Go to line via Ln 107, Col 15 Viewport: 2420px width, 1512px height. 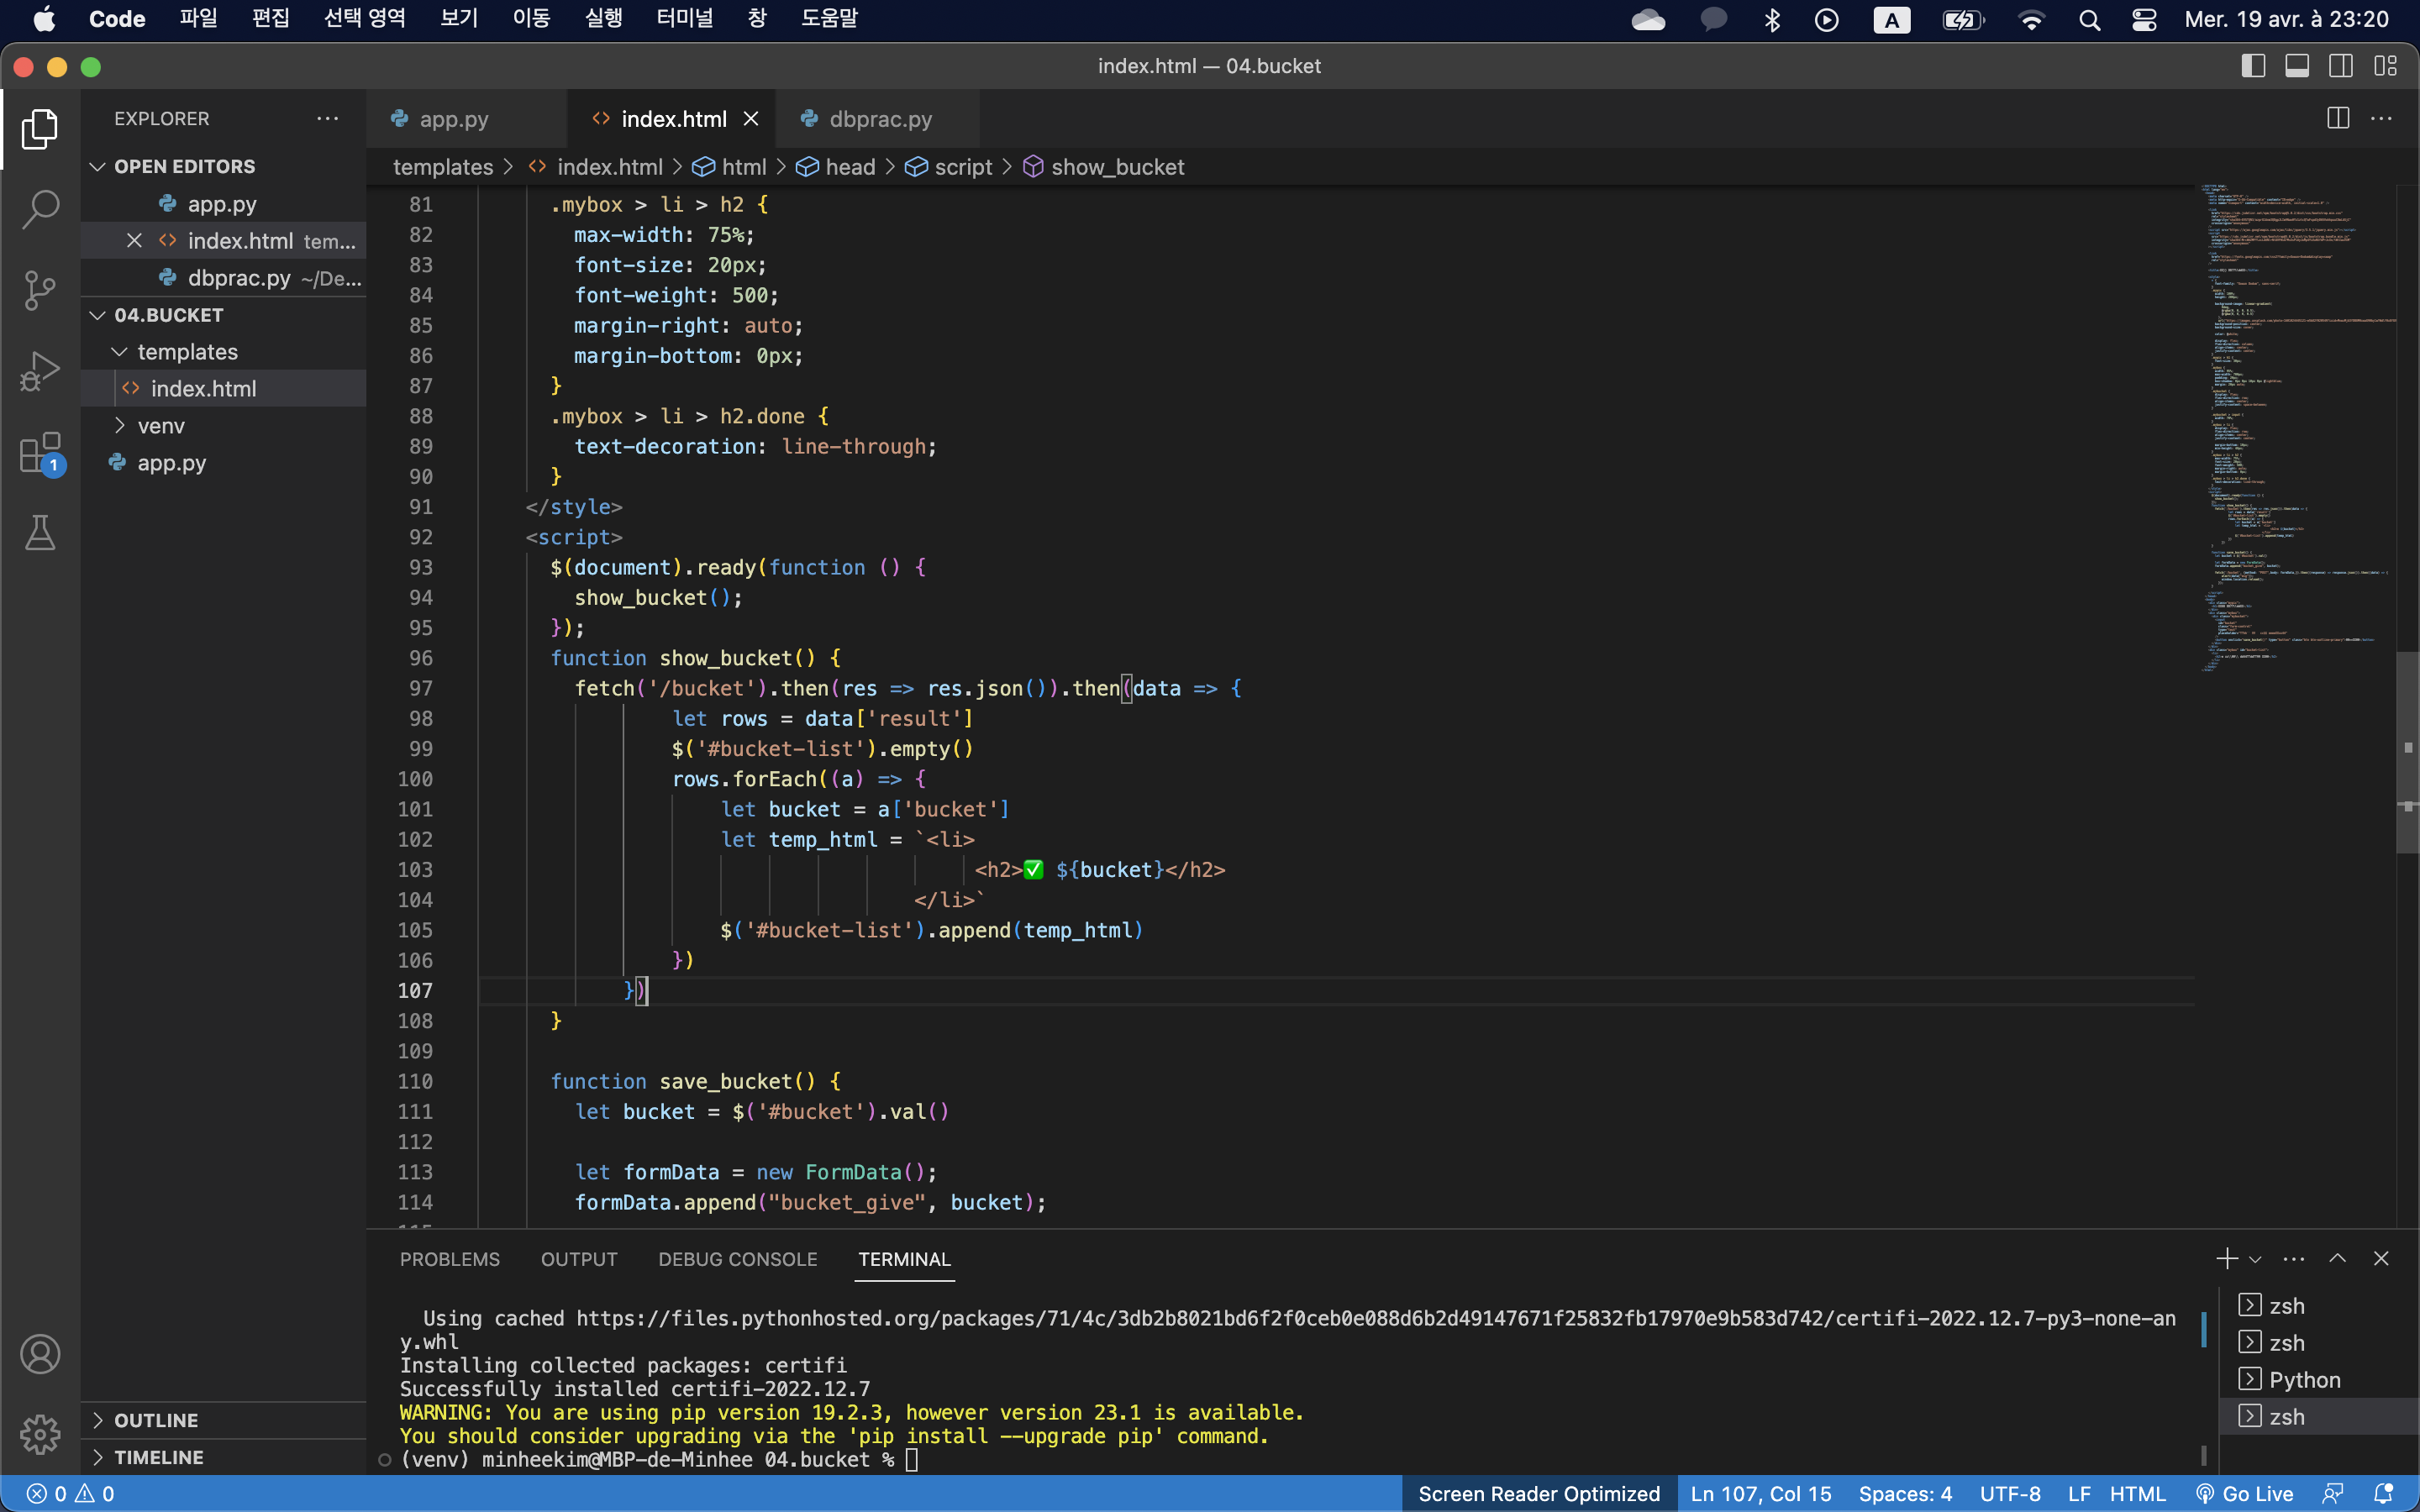(1761, 1494)
